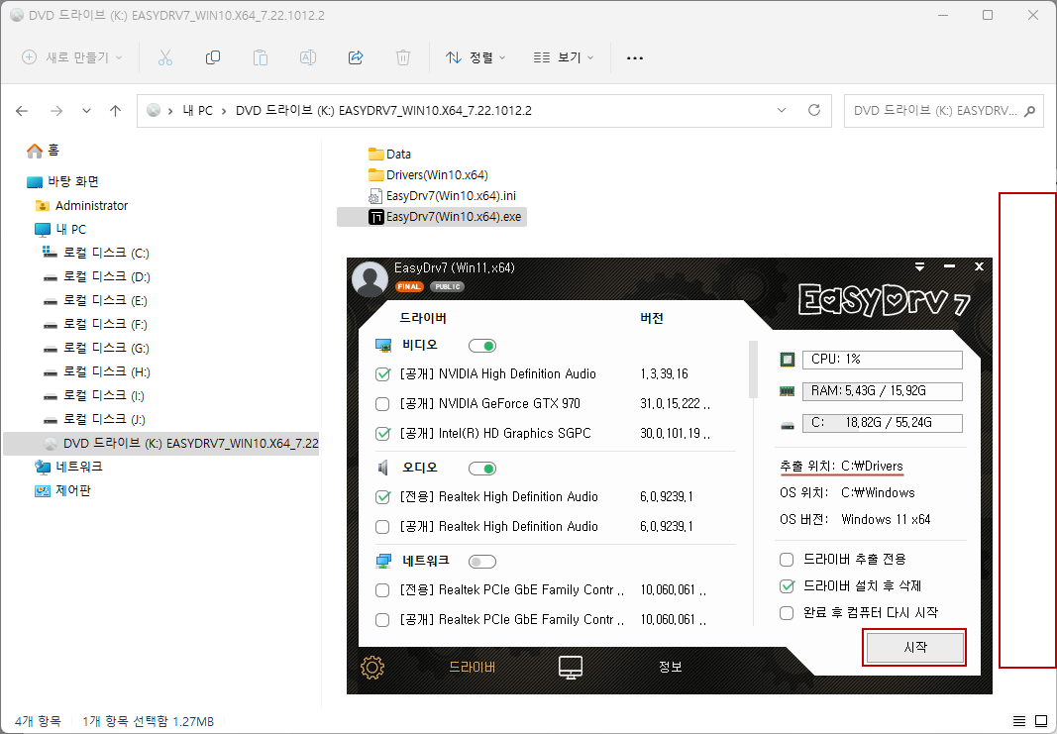The image size is (1057, 734).
Task: Click the search magnifier icon in Explorer
Action: (x=1029, y=111)
